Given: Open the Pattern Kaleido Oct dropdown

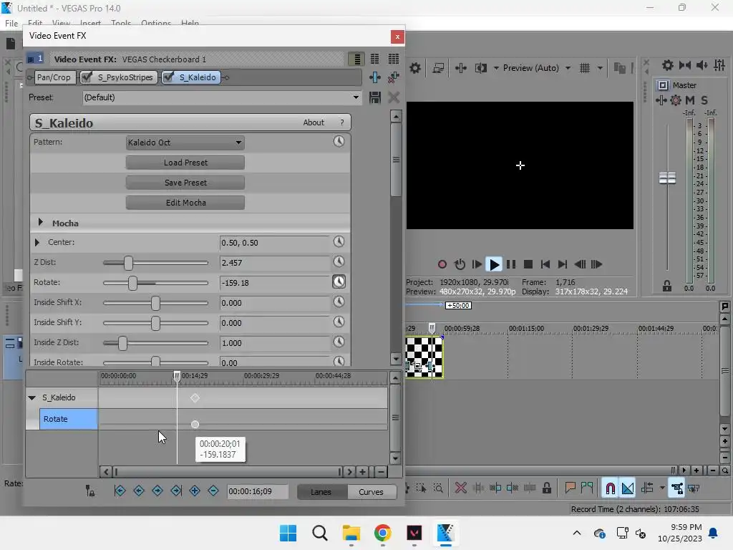Looking at the screenshot, I should (185, 143).
